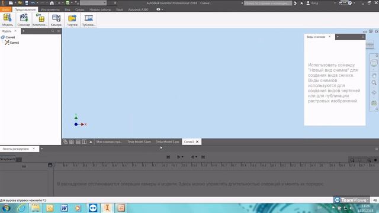Search the model browser with magnifier icon
Viewport: 379px width, 213px height.
point(53,31)
